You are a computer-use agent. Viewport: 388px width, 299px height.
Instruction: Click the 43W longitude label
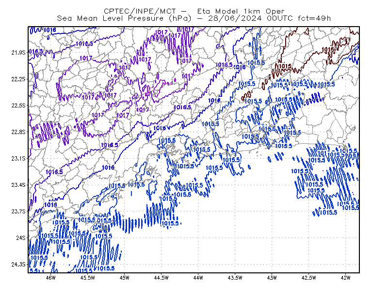tap(272, 278)
